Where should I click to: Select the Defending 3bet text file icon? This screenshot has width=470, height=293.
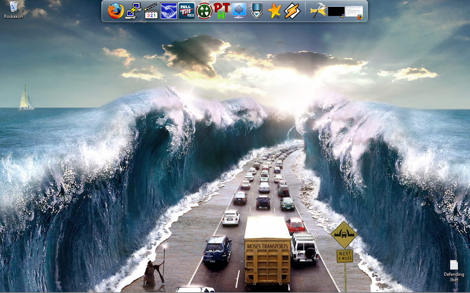click(x=454, y=265)
